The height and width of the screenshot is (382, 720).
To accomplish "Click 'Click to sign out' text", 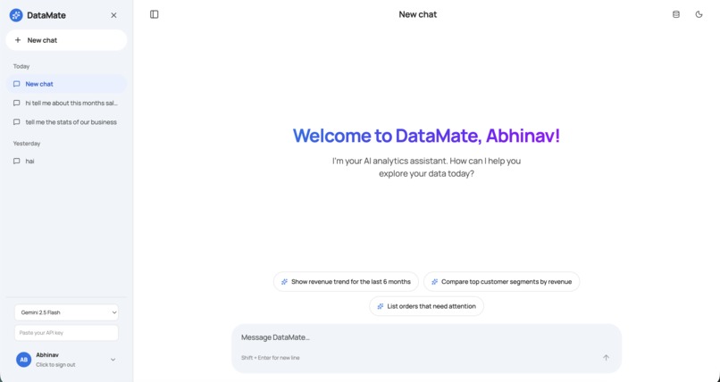I will (55, 365).
